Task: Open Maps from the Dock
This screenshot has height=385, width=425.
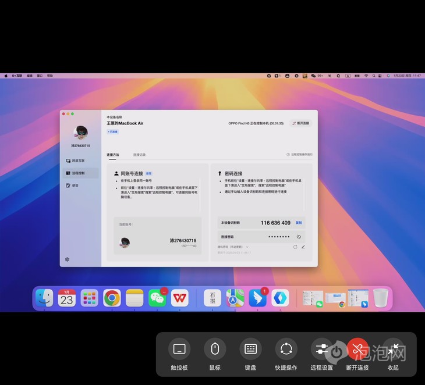Action: click(x=235, y=298)
